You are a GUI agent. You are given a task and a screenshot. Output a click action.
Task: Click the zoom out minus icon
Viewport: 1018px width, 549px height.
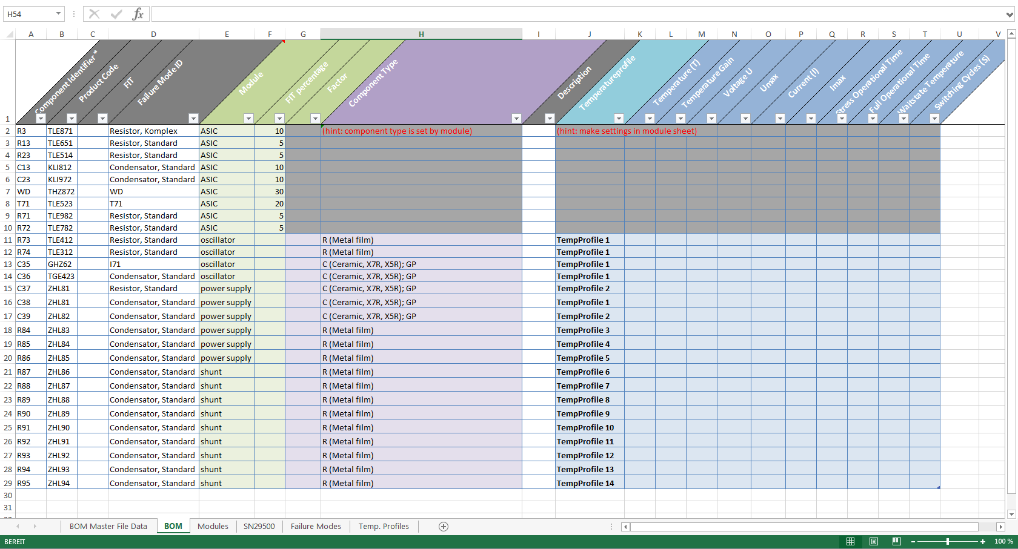(913, 542)
